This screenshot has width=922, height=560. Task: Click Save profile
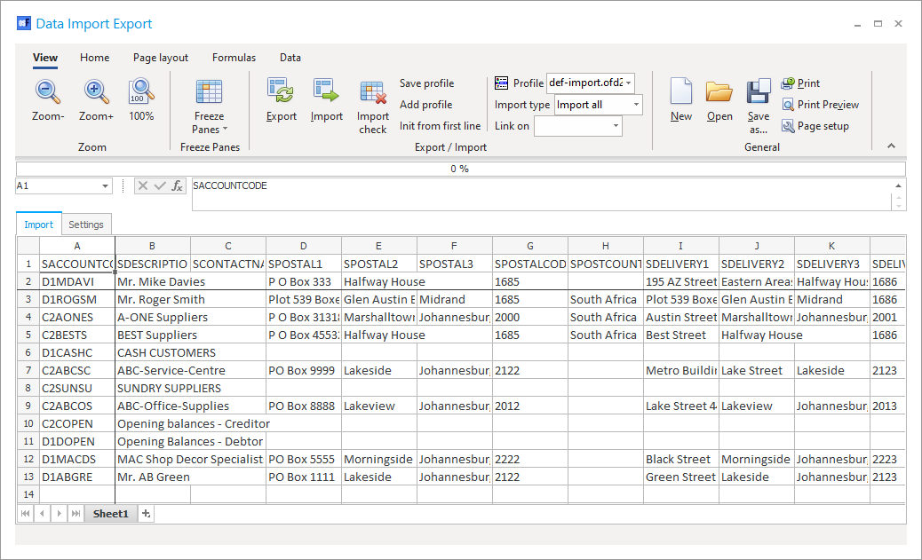[x=426, y=83]
